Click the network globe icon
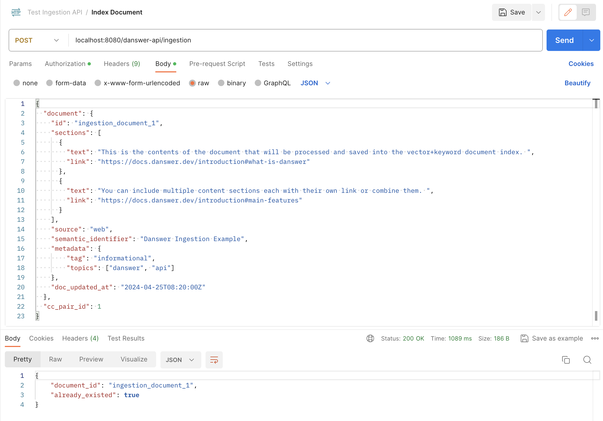This screenshot has width=603, height=421. click(x=370, y=338)
